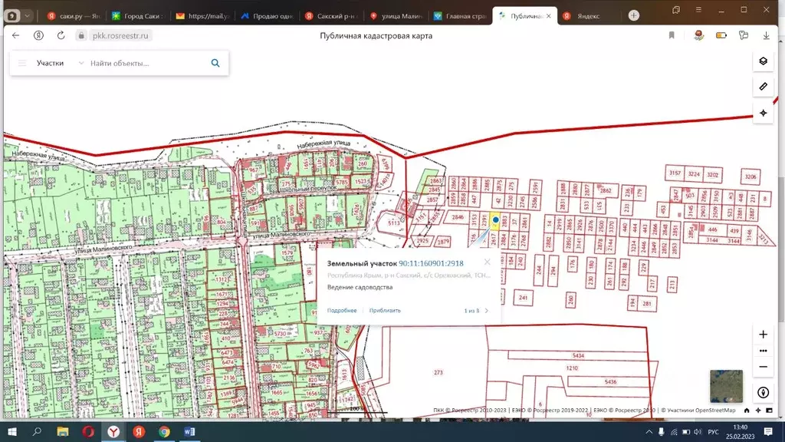Open cadastral number 90:11:160901:2918 link
The height and width of the screenshot is (442, 785).
431,263
